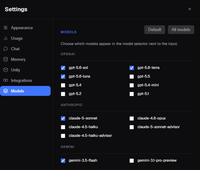Click the Chat bubble icon
Screen dimensions: 200x170
point(6,49)
